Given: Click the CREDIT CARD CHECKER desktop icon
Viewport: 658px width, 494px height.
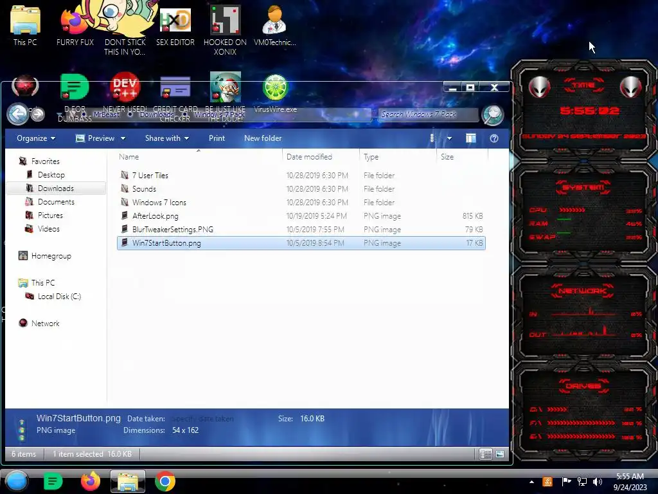Looking at the screenshot, I should (x=175, y=98).
